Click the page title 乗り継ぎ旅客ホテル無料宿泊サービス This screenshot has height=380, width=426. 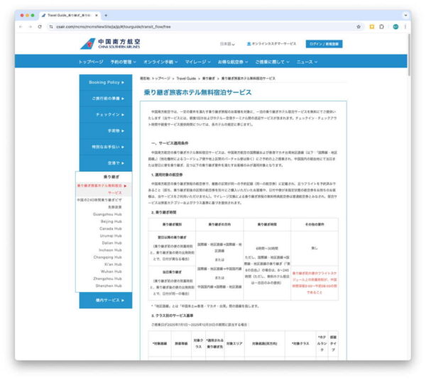point(197,92)
